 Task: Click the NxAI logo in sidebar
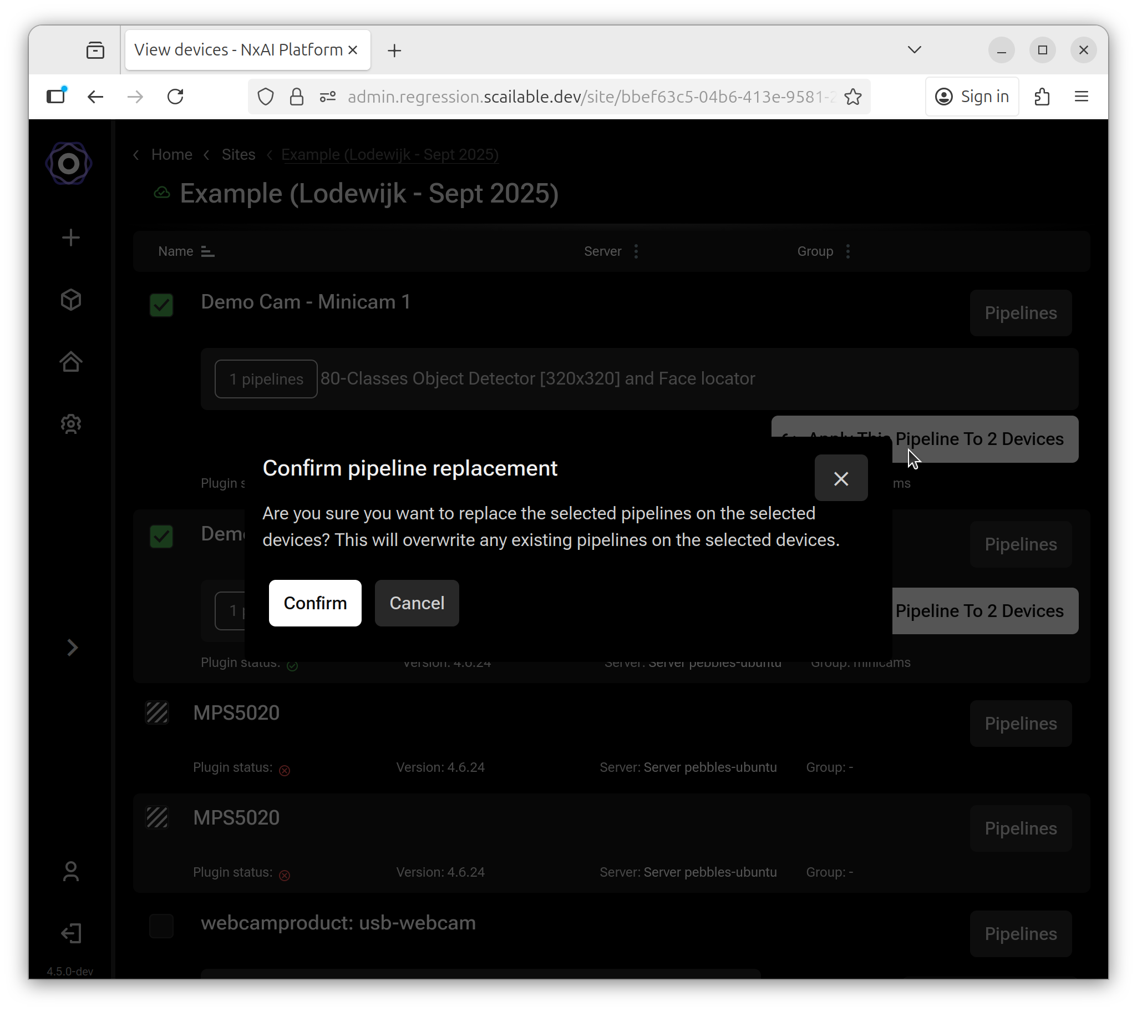[68, 164]
